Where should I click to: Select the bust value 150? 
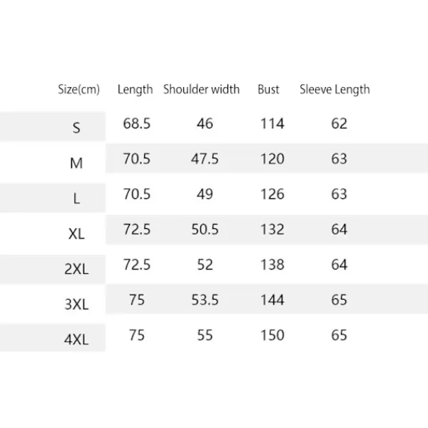point(272,335)
